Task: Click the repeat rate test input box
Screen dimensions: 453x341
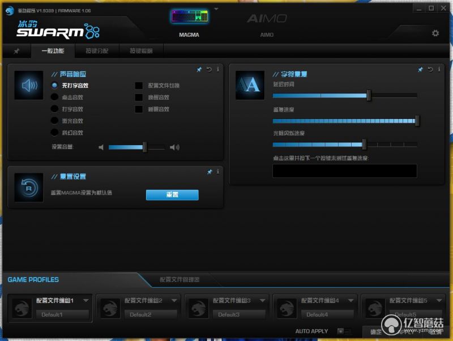Action: point(345,171)
